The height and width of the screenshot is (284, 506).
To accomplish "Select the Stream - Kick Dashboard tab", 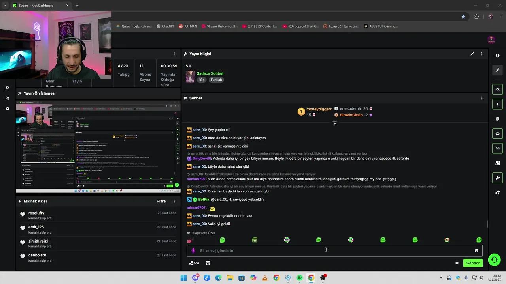I will point(41,6).
